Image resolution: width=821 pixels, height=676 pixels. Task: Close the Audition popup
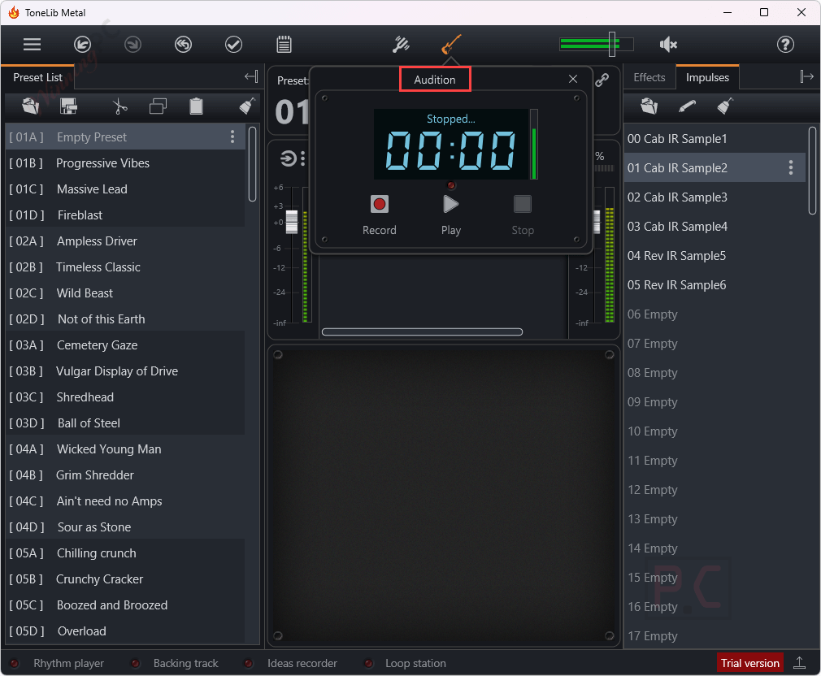(573, 79)
